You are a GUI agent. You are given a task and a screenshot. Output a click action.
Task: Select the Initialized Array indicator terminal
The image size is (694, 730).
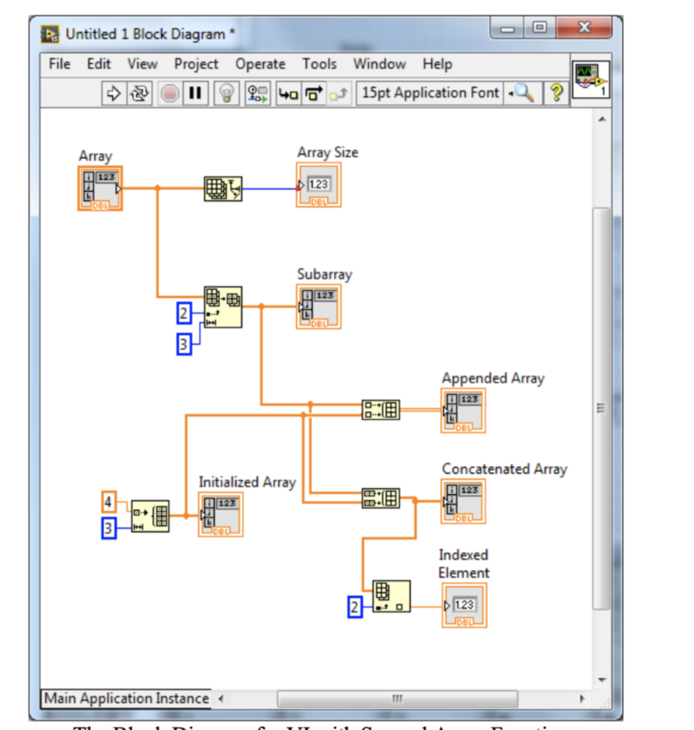pos(221,515)
